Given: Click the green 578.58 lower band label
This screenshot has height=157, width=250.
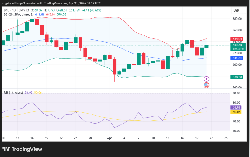Looking at the screenshot, I should pyautogui.click(x=237, y=77).
